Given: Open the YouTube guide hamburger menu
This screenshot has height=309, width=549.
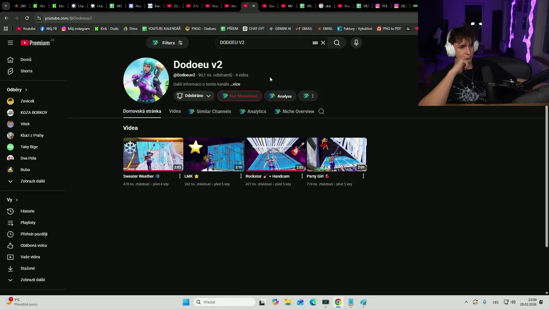Looking at the screenshot, I should [10, 42].
